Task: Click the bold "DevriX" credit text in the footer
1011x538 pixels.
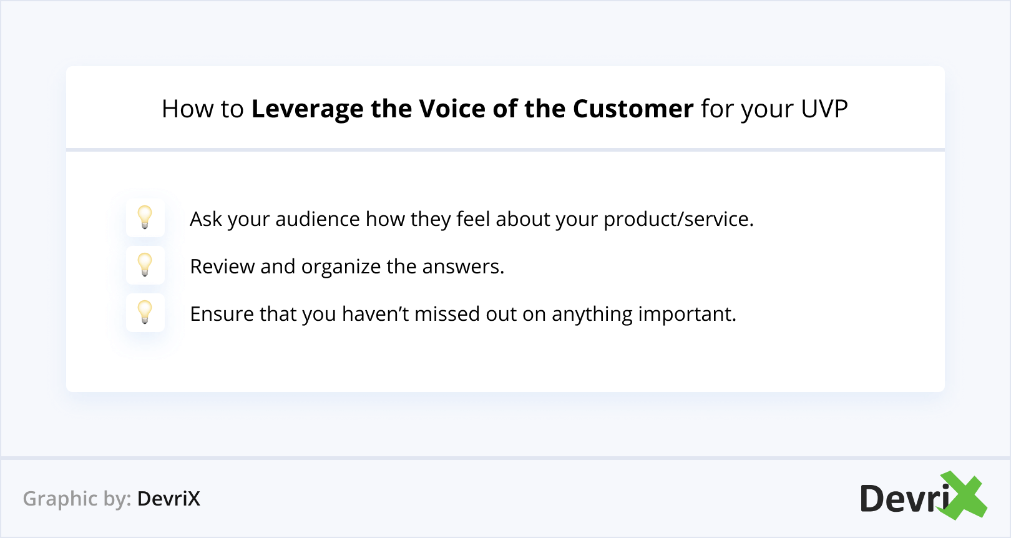Action: (x=168, y=499)
